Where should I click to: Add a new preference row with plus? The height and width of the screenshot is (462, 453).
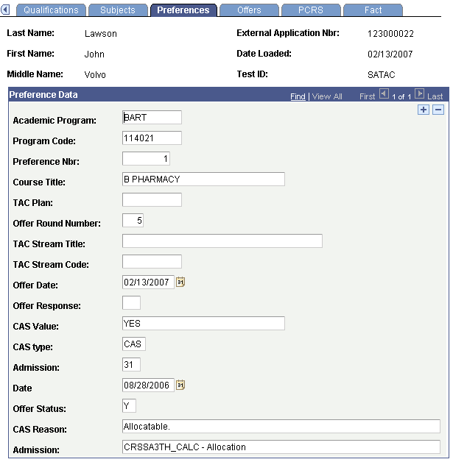pyautogui.click(x=424, y=110)
